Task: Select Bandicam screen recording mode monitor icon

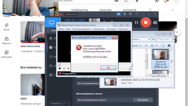Action: [x=52, y=22]
